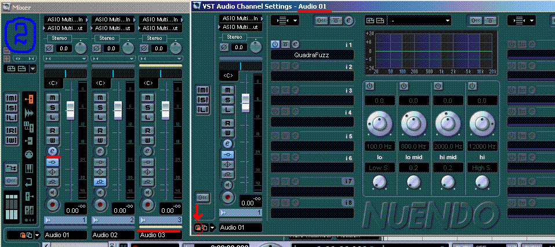Click global Write 'W' in Mixer common panel
The height and width of the screenshot is (247, 555).
click(12, 141)
